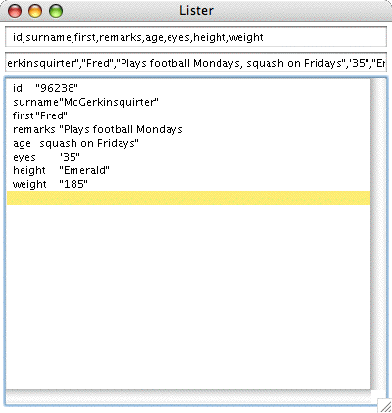Click the vertical scrollbar track of list
The width and height of the screenshot is (392, 413).
tap(378, 233)
